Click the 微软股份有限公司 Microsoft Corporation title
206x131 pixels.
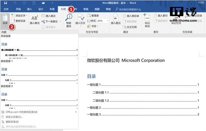coord(126,61)
